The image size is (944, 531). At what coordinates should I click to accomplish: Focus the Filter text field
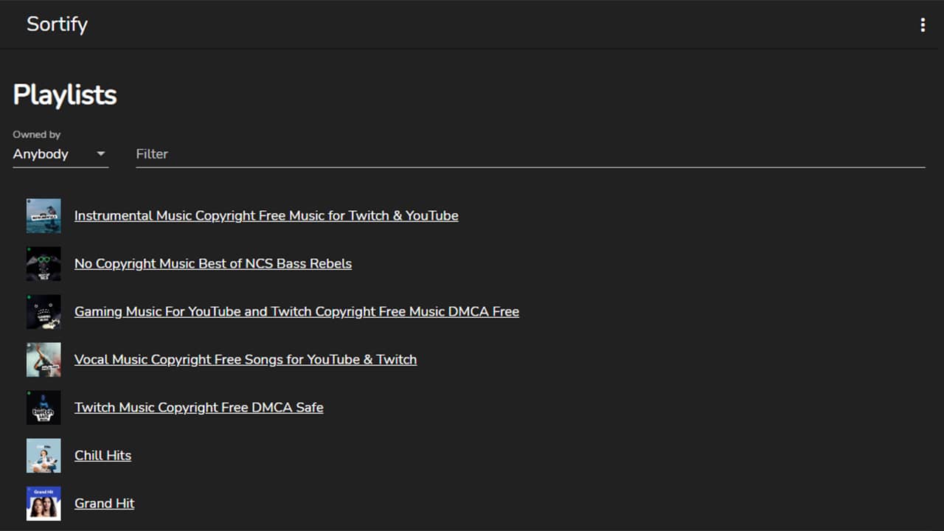coord(530,154)
